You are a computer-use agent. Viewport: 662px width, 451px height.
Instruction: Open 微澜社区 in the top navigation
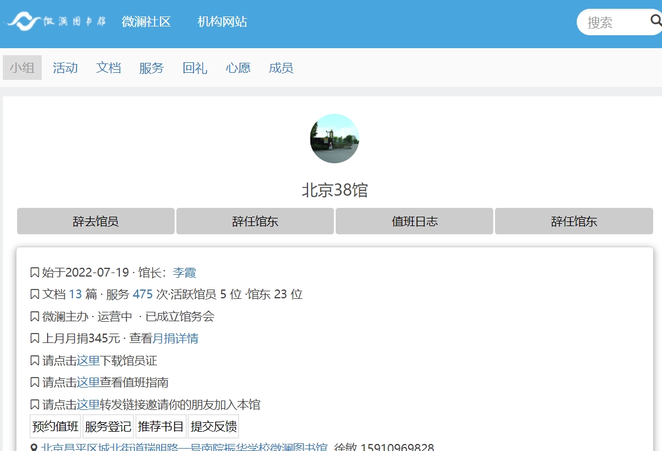pyautogui.click(x=146, y=22)
